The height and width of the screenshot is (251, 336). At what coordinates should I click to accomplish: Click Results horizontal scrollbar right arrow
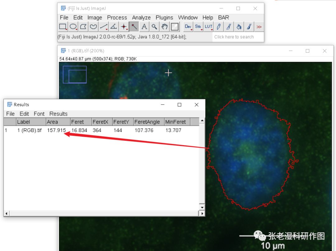202,213
